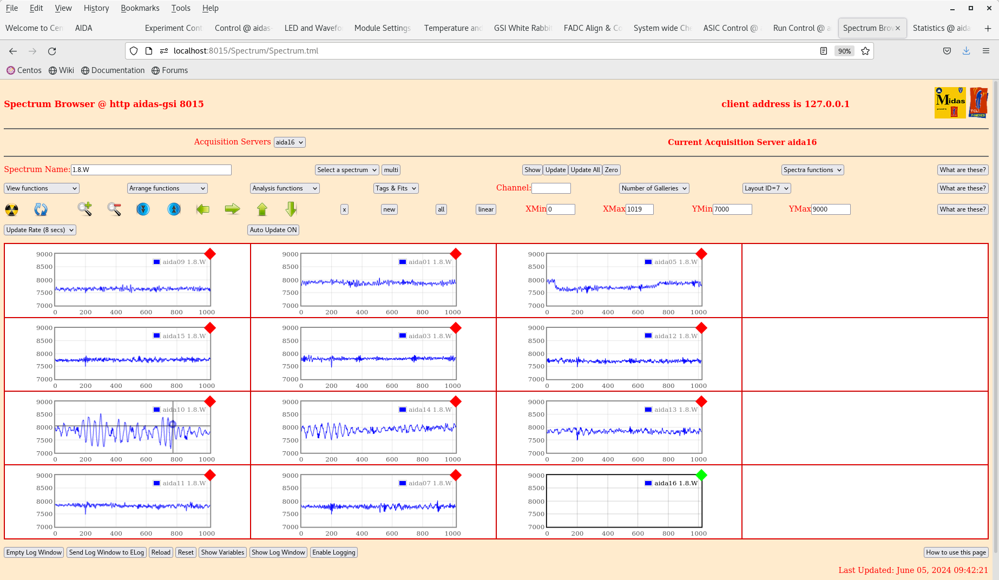Open the Tools menu
Image resolution: width=999 pixels, height=580 pixels.
click(181, 8)
